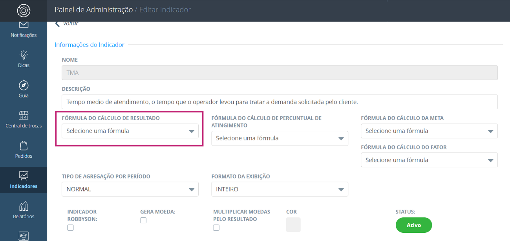Open Painel de Administração breadcrumb
Screen dimensions: 510x241
(x=93, y=10)
